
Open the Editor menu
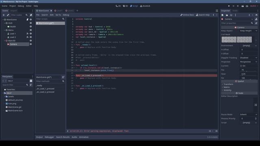tap(28, 6)
